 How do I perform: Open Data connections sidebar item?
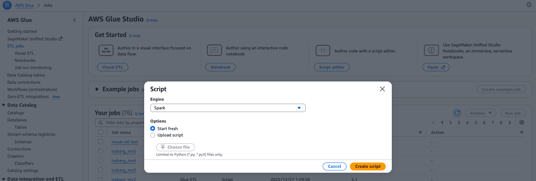[x=24, y=82]
